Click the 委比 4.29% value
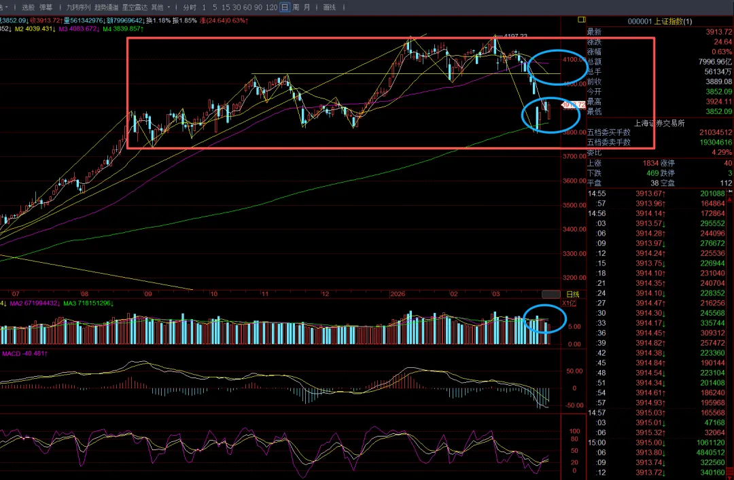Screen dimensions: 734x480 [x=721, y=153]
